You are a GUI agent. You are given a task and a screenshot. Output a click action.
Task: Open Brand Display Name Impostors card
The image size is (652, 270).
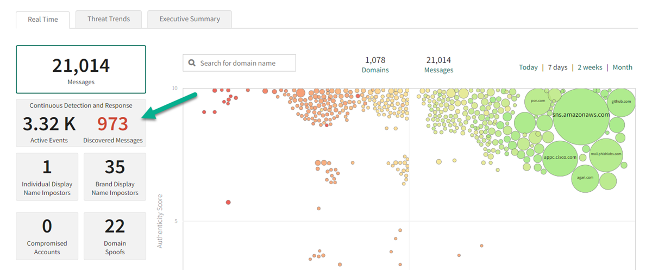tap(115, 177)
